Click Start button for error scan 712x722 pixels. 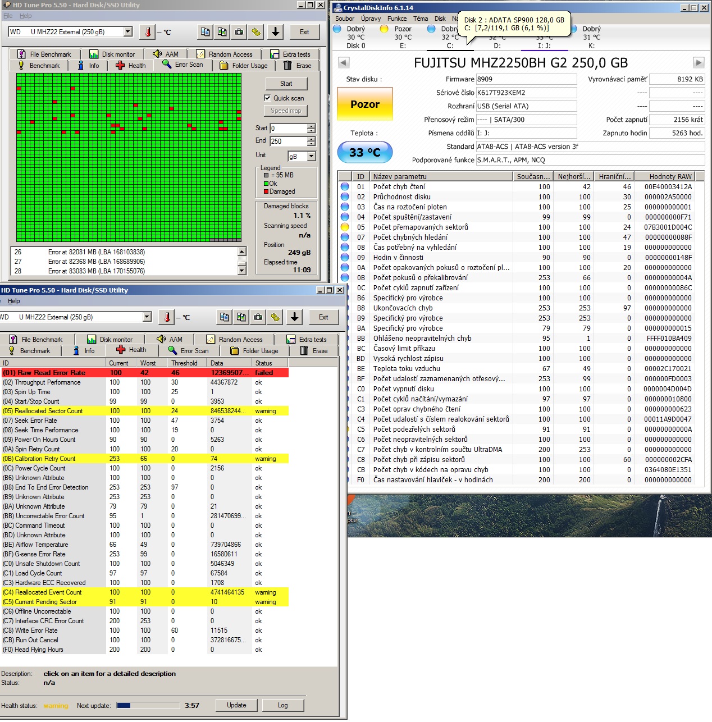coord(286,84)
